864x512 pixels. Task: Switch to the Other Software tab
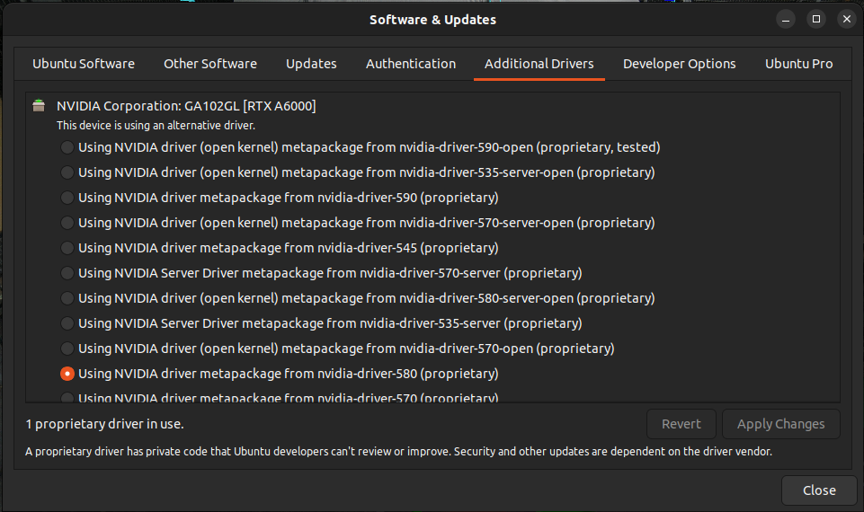[x=210, y=64]
